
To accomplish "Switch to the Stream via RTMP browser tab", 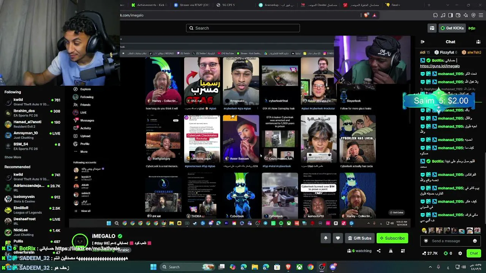I will (x=191, y=5).
